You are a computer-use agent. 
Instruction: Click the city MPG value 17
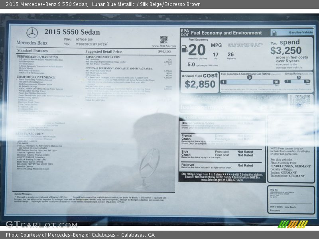(215, 55)
